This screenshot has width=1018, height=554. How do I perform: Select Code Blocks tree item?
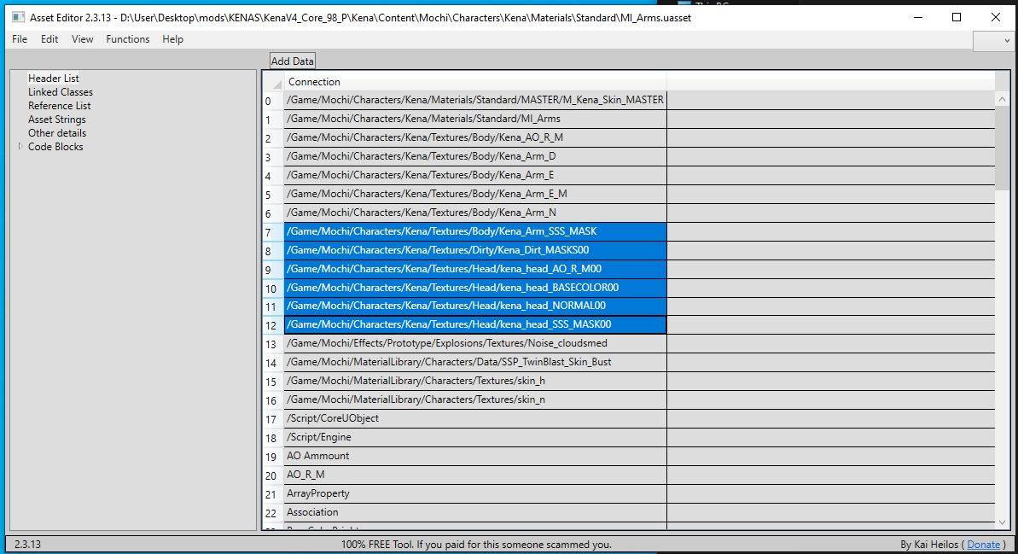click(55, 147)
